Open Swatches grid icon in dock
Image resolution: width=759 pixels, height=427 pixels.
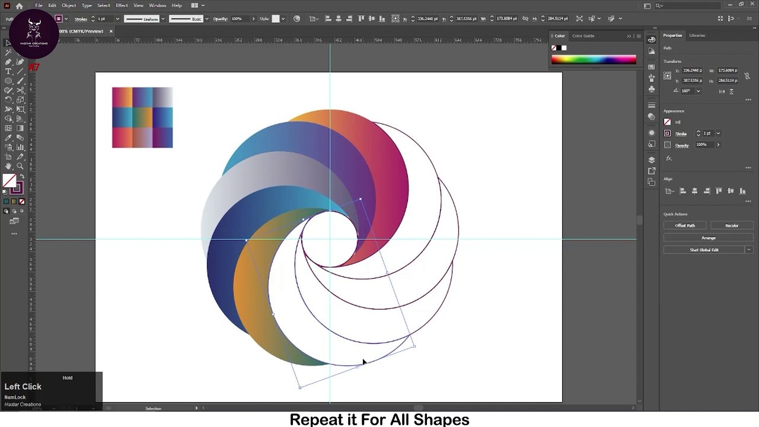tap(652, 66)
